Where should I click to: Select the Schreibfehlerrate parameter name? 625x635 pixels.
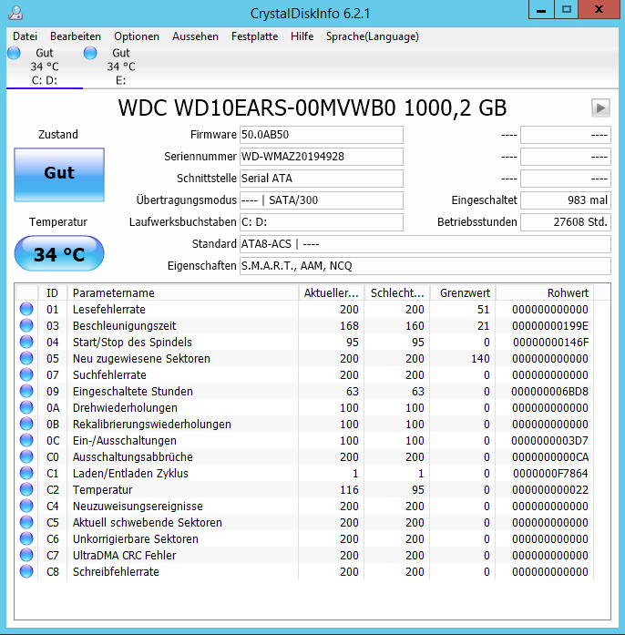116,572
